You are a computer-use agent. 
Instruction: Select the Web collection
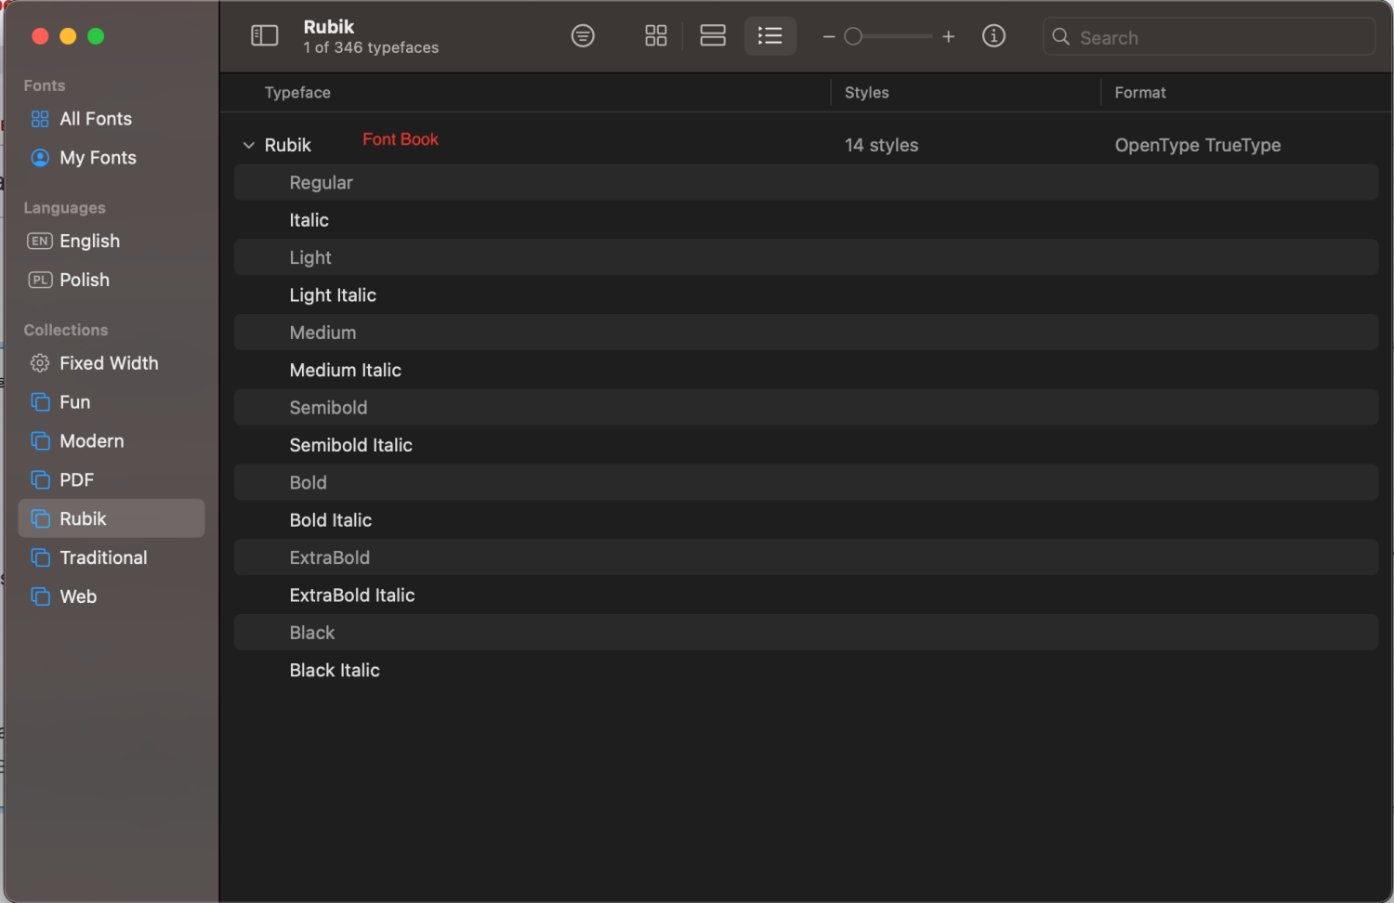click(78, 596)
